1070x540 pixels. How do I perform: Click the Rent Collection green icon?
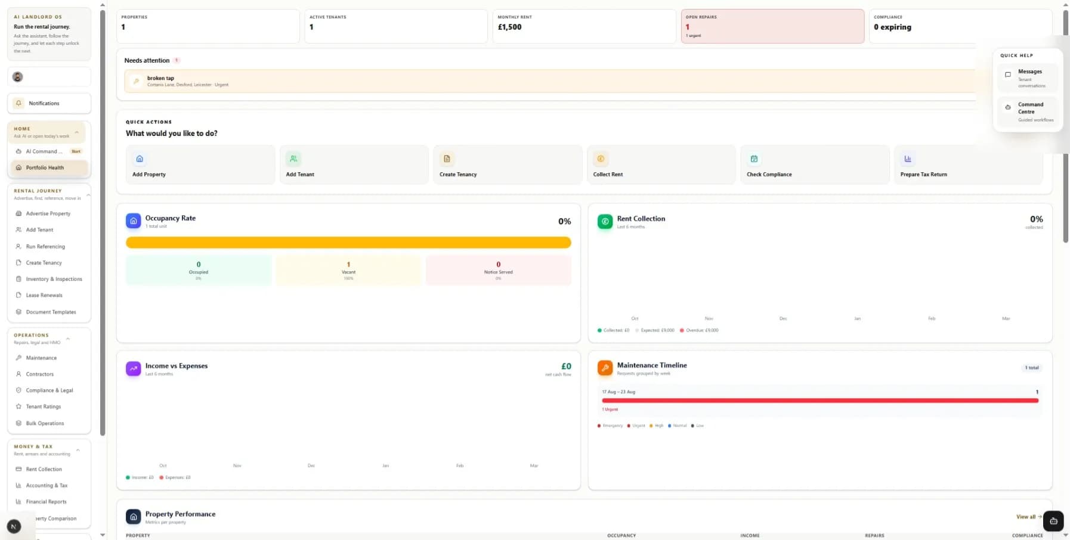[605, 222]
